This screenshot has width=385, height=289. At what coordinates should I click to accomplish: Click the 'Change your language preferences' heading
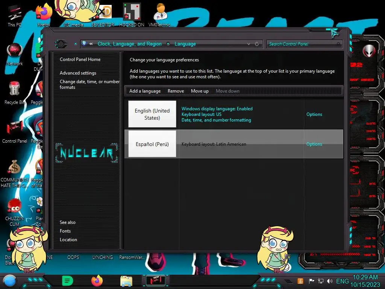[x=164, y=60]
